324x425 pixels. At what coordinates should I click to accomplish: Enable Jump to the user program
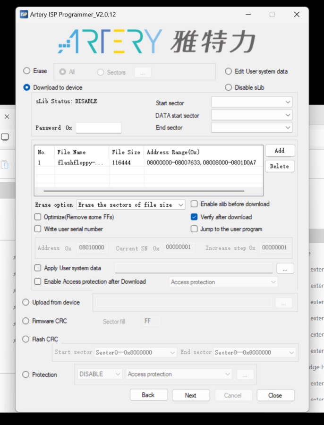pyautogui.click(x=194, y=229)
